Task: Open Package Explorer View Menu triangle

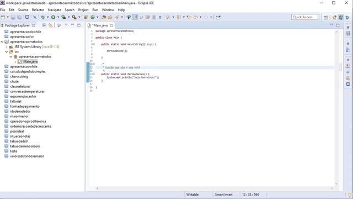Action: point(66,25)
